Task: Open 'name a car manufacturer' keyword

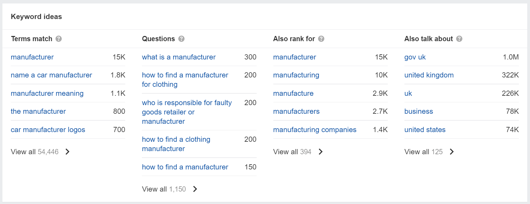Action: coord(51,75)
